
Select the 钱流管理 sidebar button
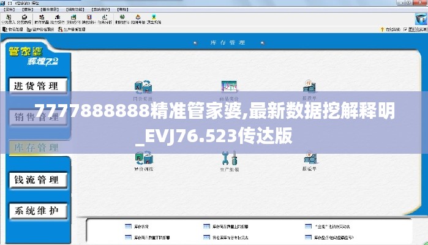[x=38, y=180]
